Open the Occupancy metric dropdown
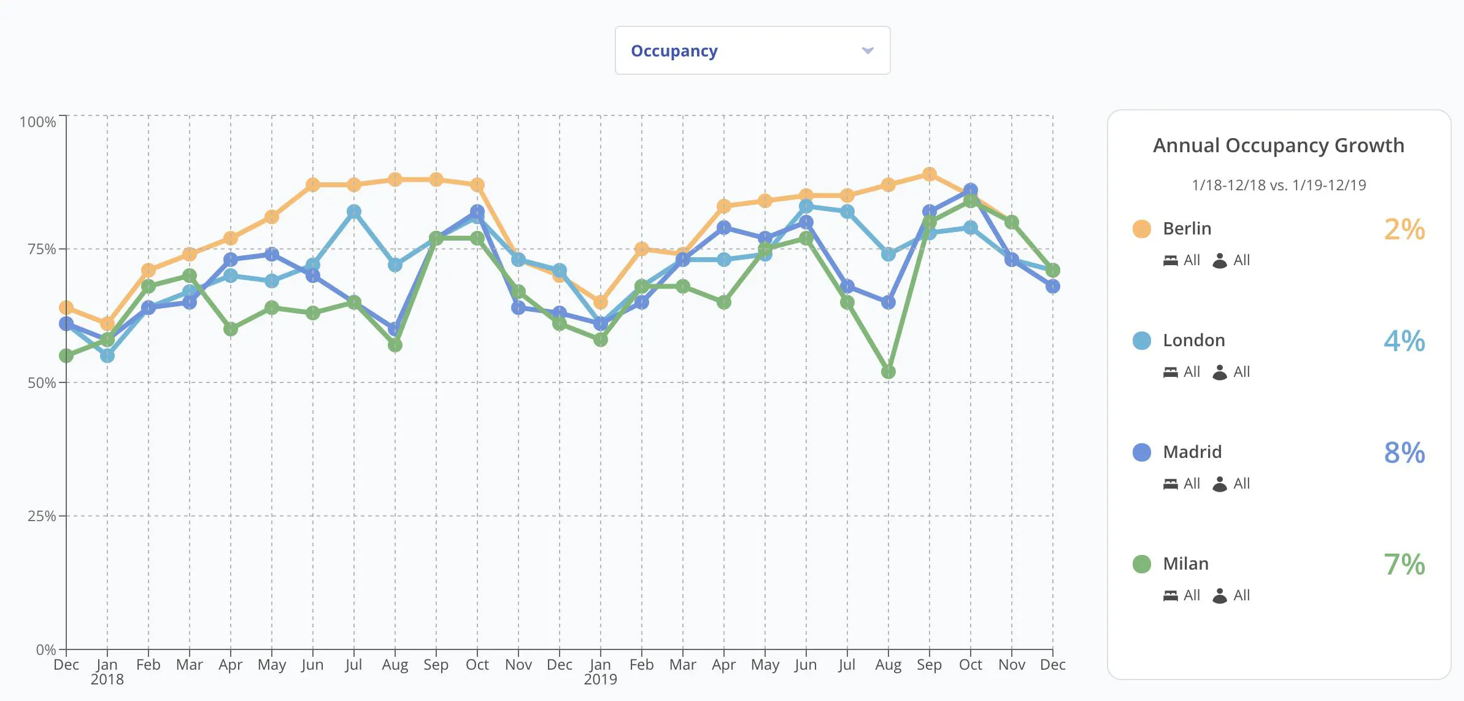This screenshot has height=701, width=1464. point(752,50)
